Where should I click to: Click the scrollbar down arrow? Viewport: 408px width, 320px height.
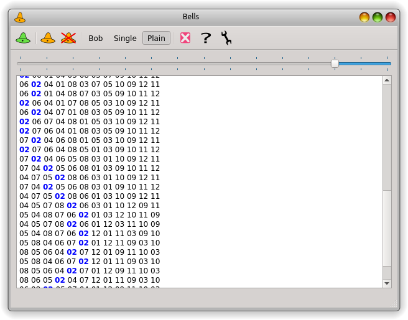tap(387, 283)
